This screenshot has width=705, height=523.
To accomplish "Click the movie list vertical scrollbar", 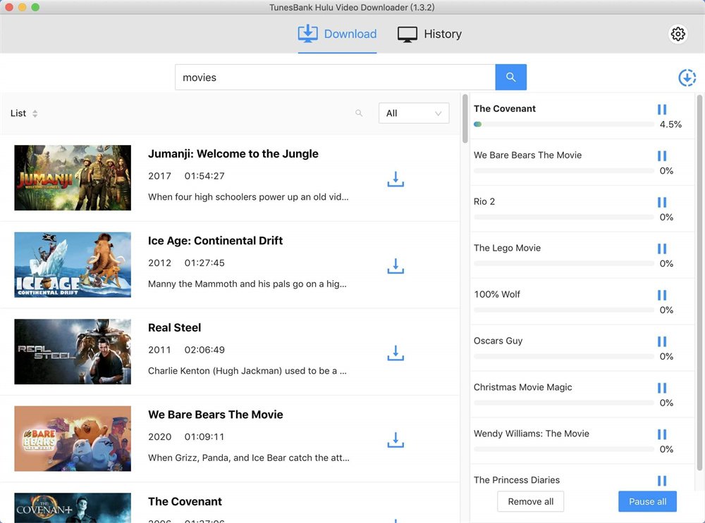I will pyautogui.click(x=465, y=118).
